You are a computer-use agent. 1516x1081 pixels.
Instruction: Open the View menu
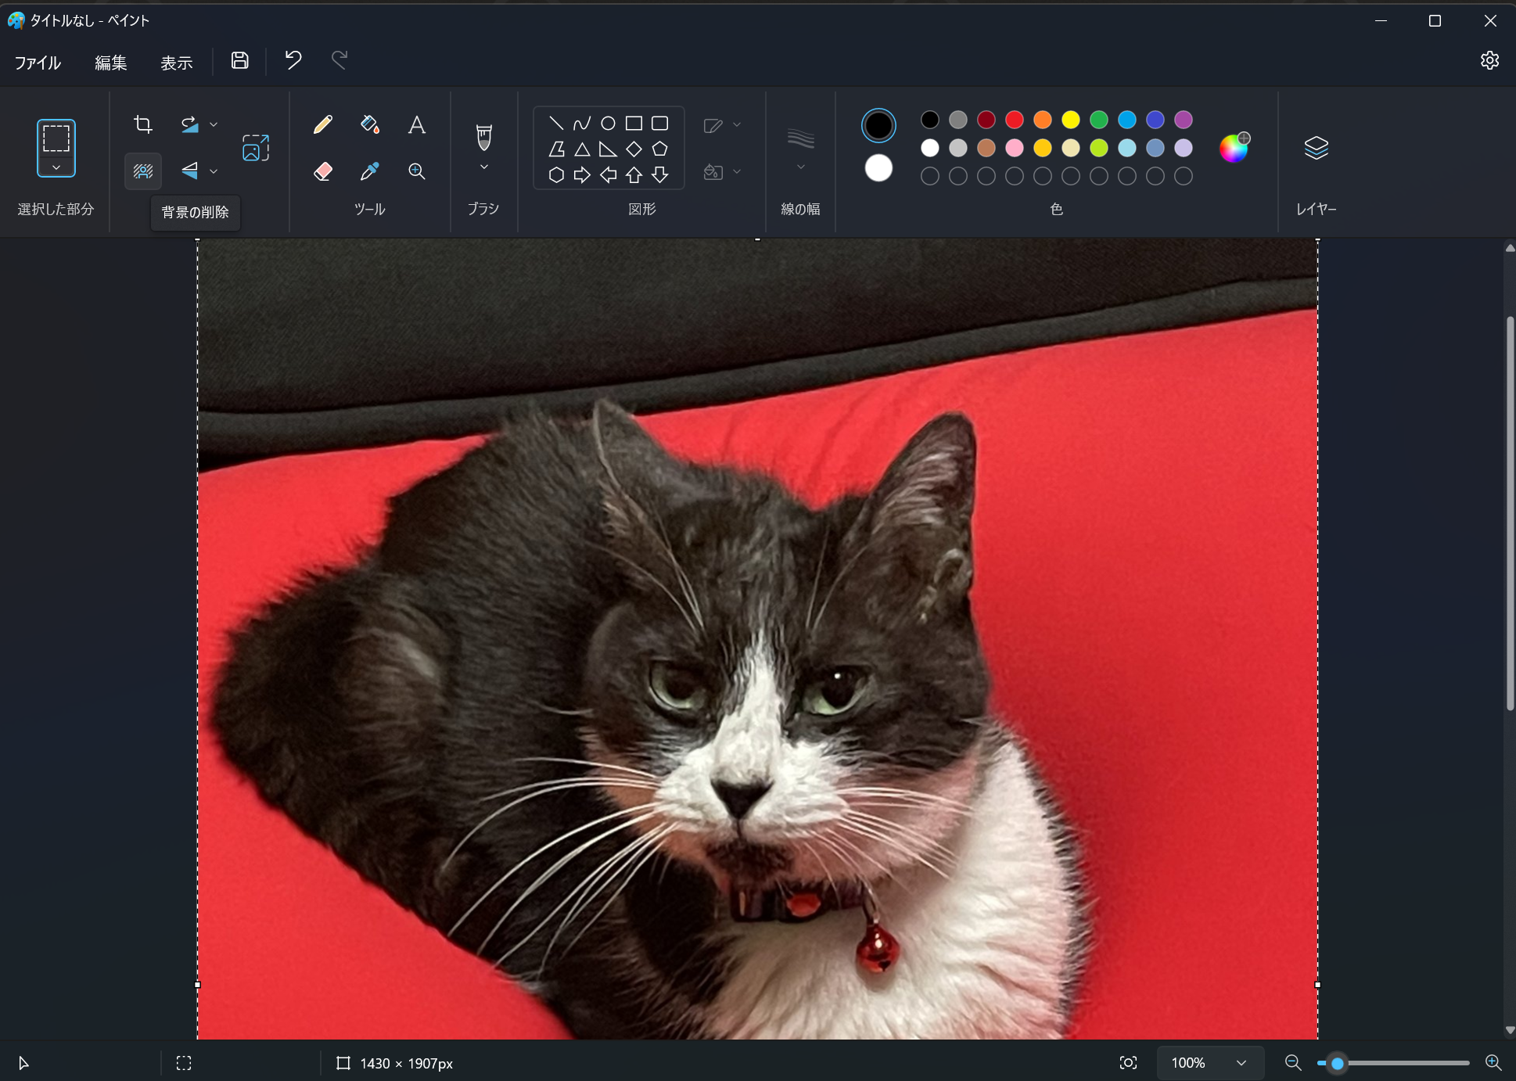(x=176, y=63)
